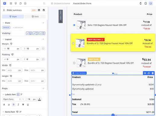Screen dimensions: 156x116
Task: Click the Height Max input field
Action: click(37, 81)
